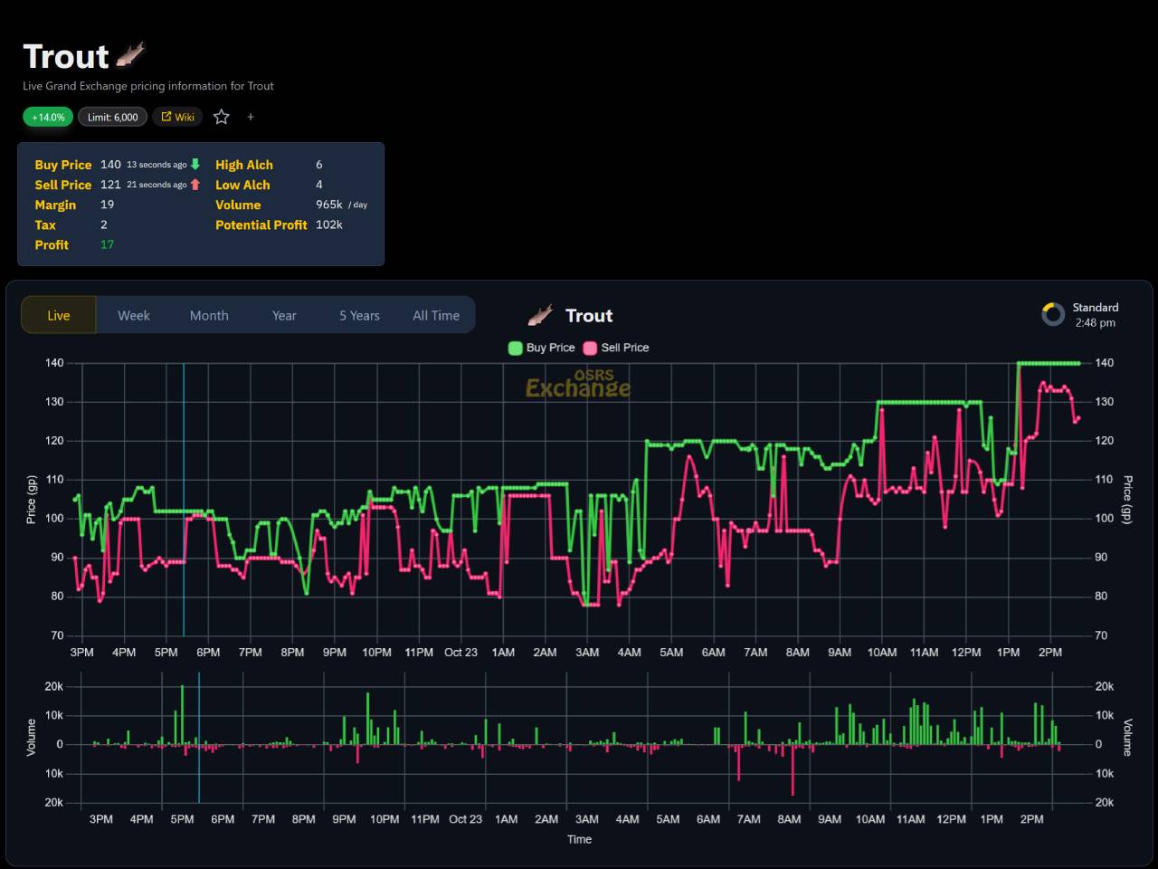Switch to the Year timeframe tab

[x=284, y=315]
